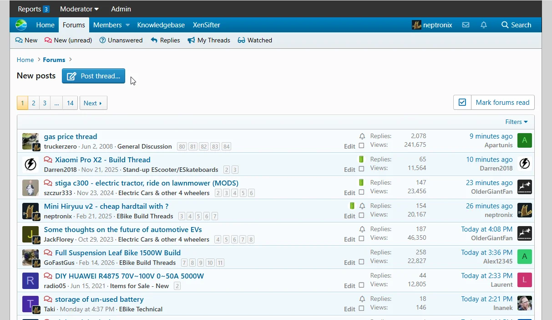Open the Filters dropdown
Image resolution: width=552 pixels, height=320 pixels.
pos(517,122)
